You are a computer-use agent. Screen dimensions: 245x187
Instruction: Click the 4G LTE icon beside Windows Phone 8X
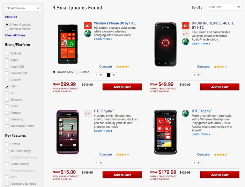coord(88,25)
